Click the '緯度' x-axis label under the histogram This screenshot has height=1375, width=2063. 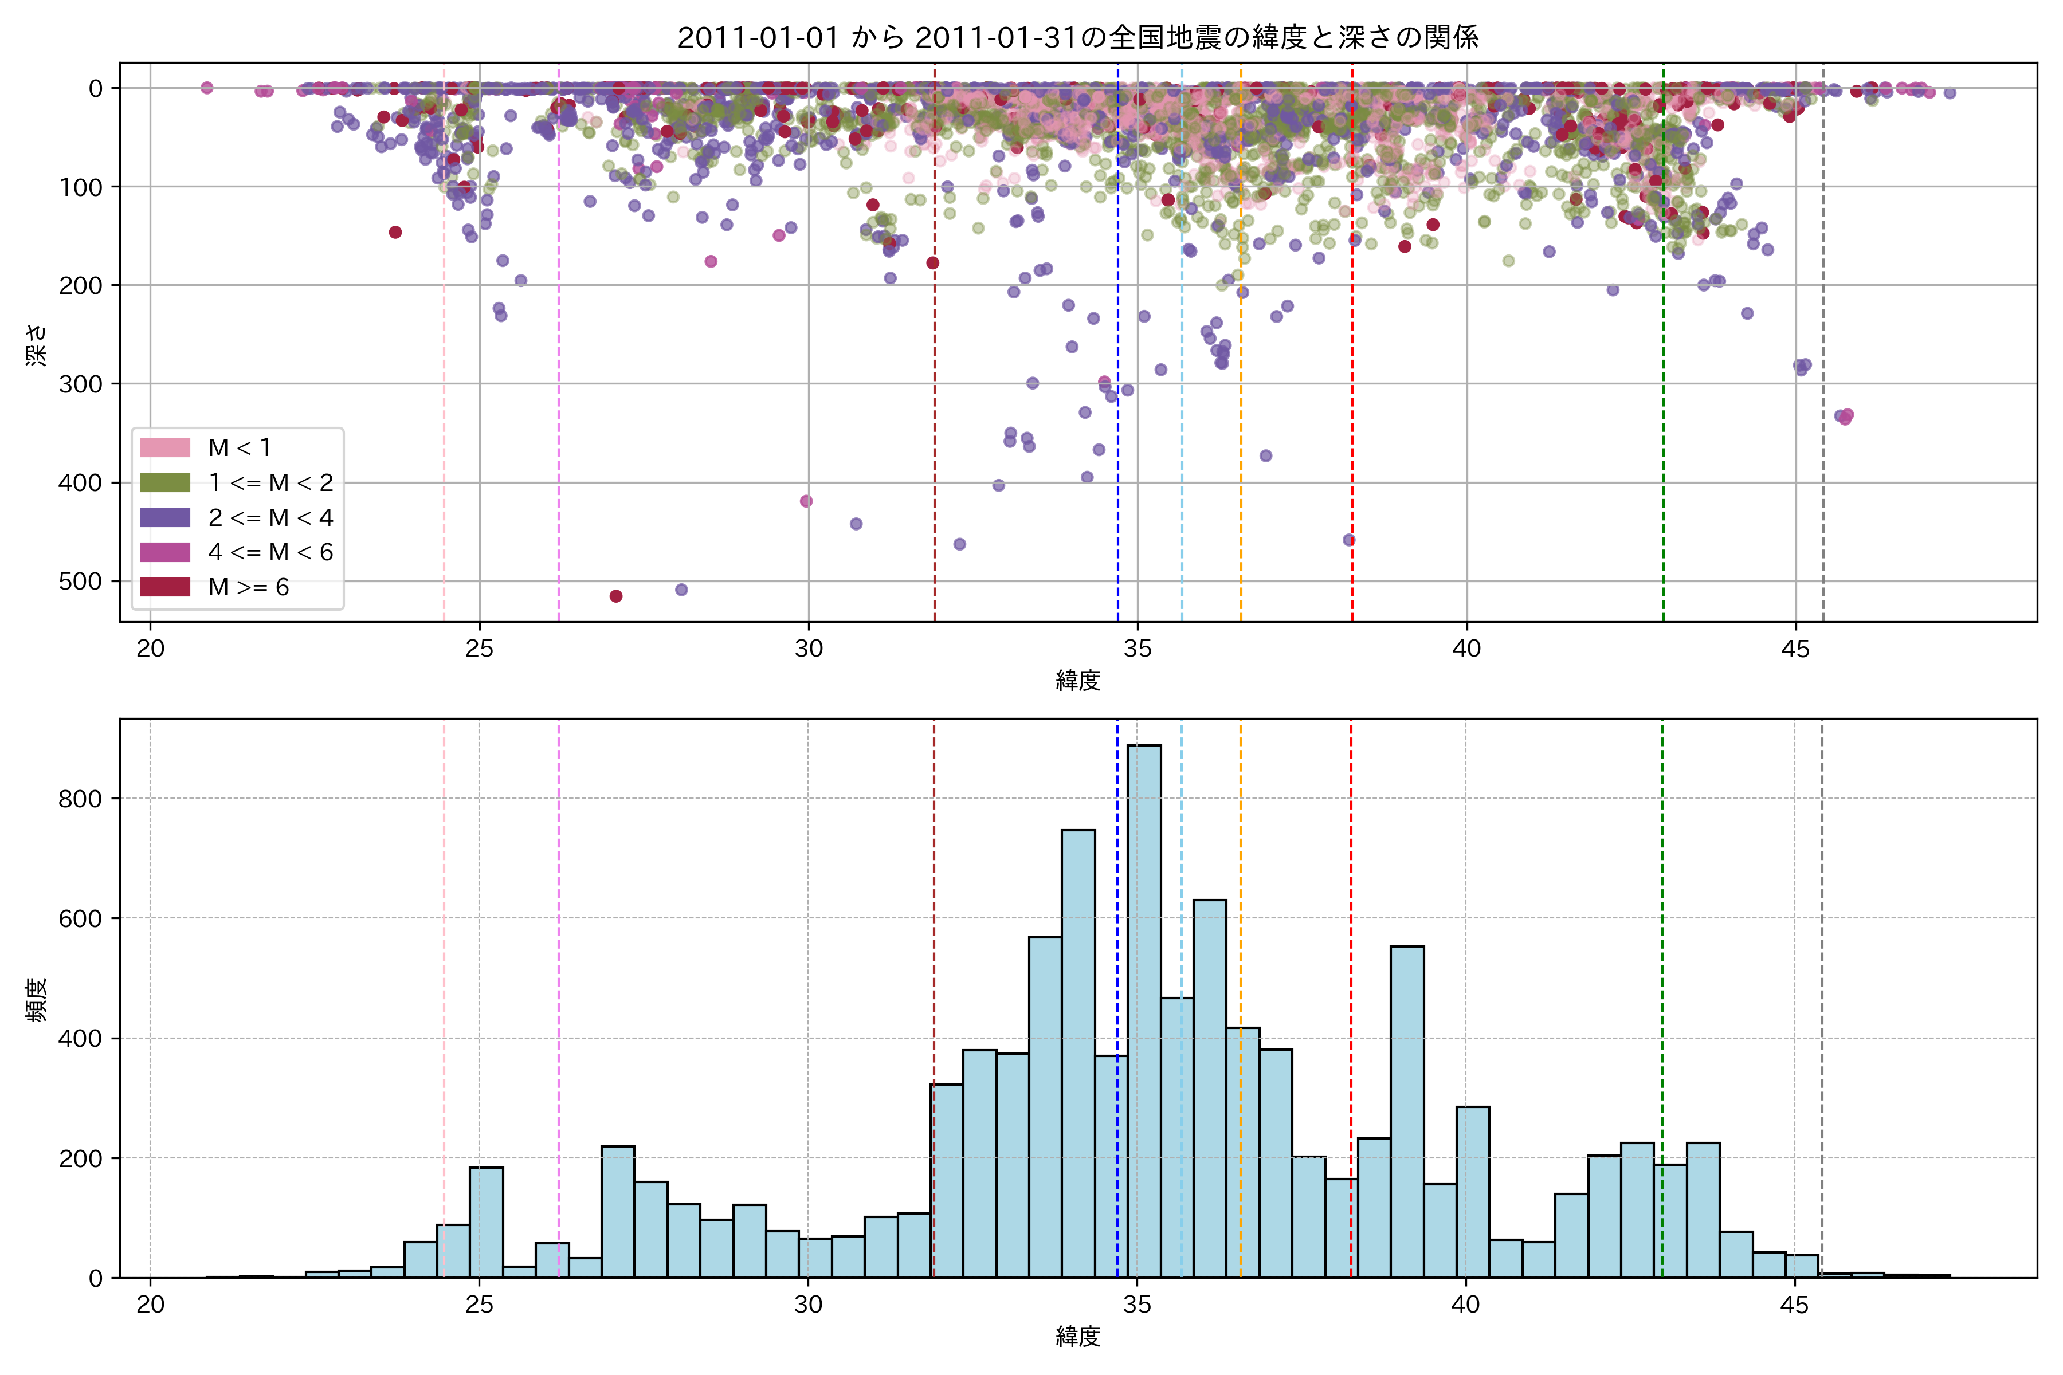pos(1078,1337)
